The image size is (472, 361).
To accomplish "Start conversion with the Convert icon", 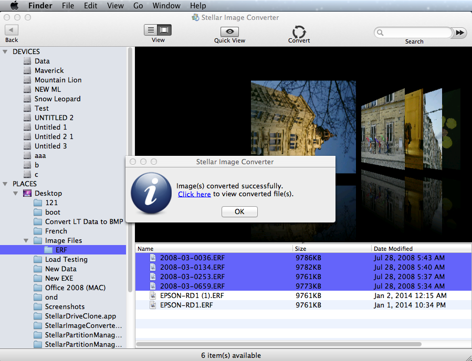I will (x=299, y=32).
